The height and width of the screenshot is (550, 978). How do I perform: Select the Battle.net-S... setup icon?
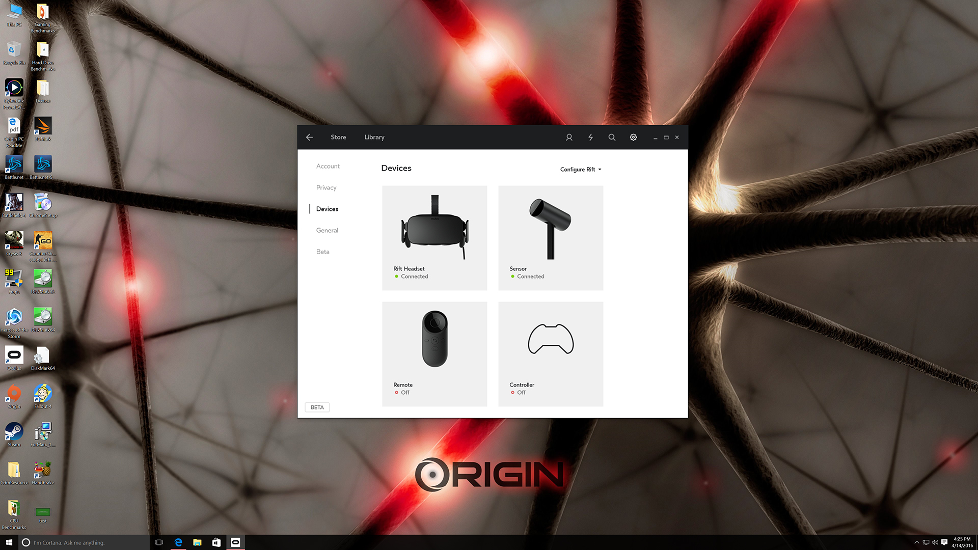point(43,168)
